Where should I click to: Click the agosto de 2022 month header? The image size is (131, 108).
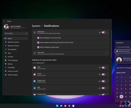click(121, 73)
